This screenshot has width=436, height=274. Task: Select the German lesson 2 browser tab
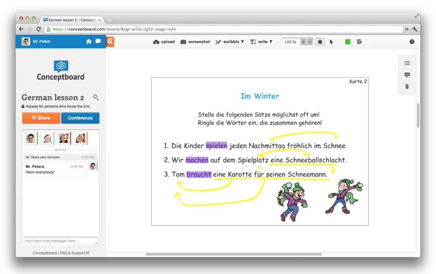pos(72,20)
